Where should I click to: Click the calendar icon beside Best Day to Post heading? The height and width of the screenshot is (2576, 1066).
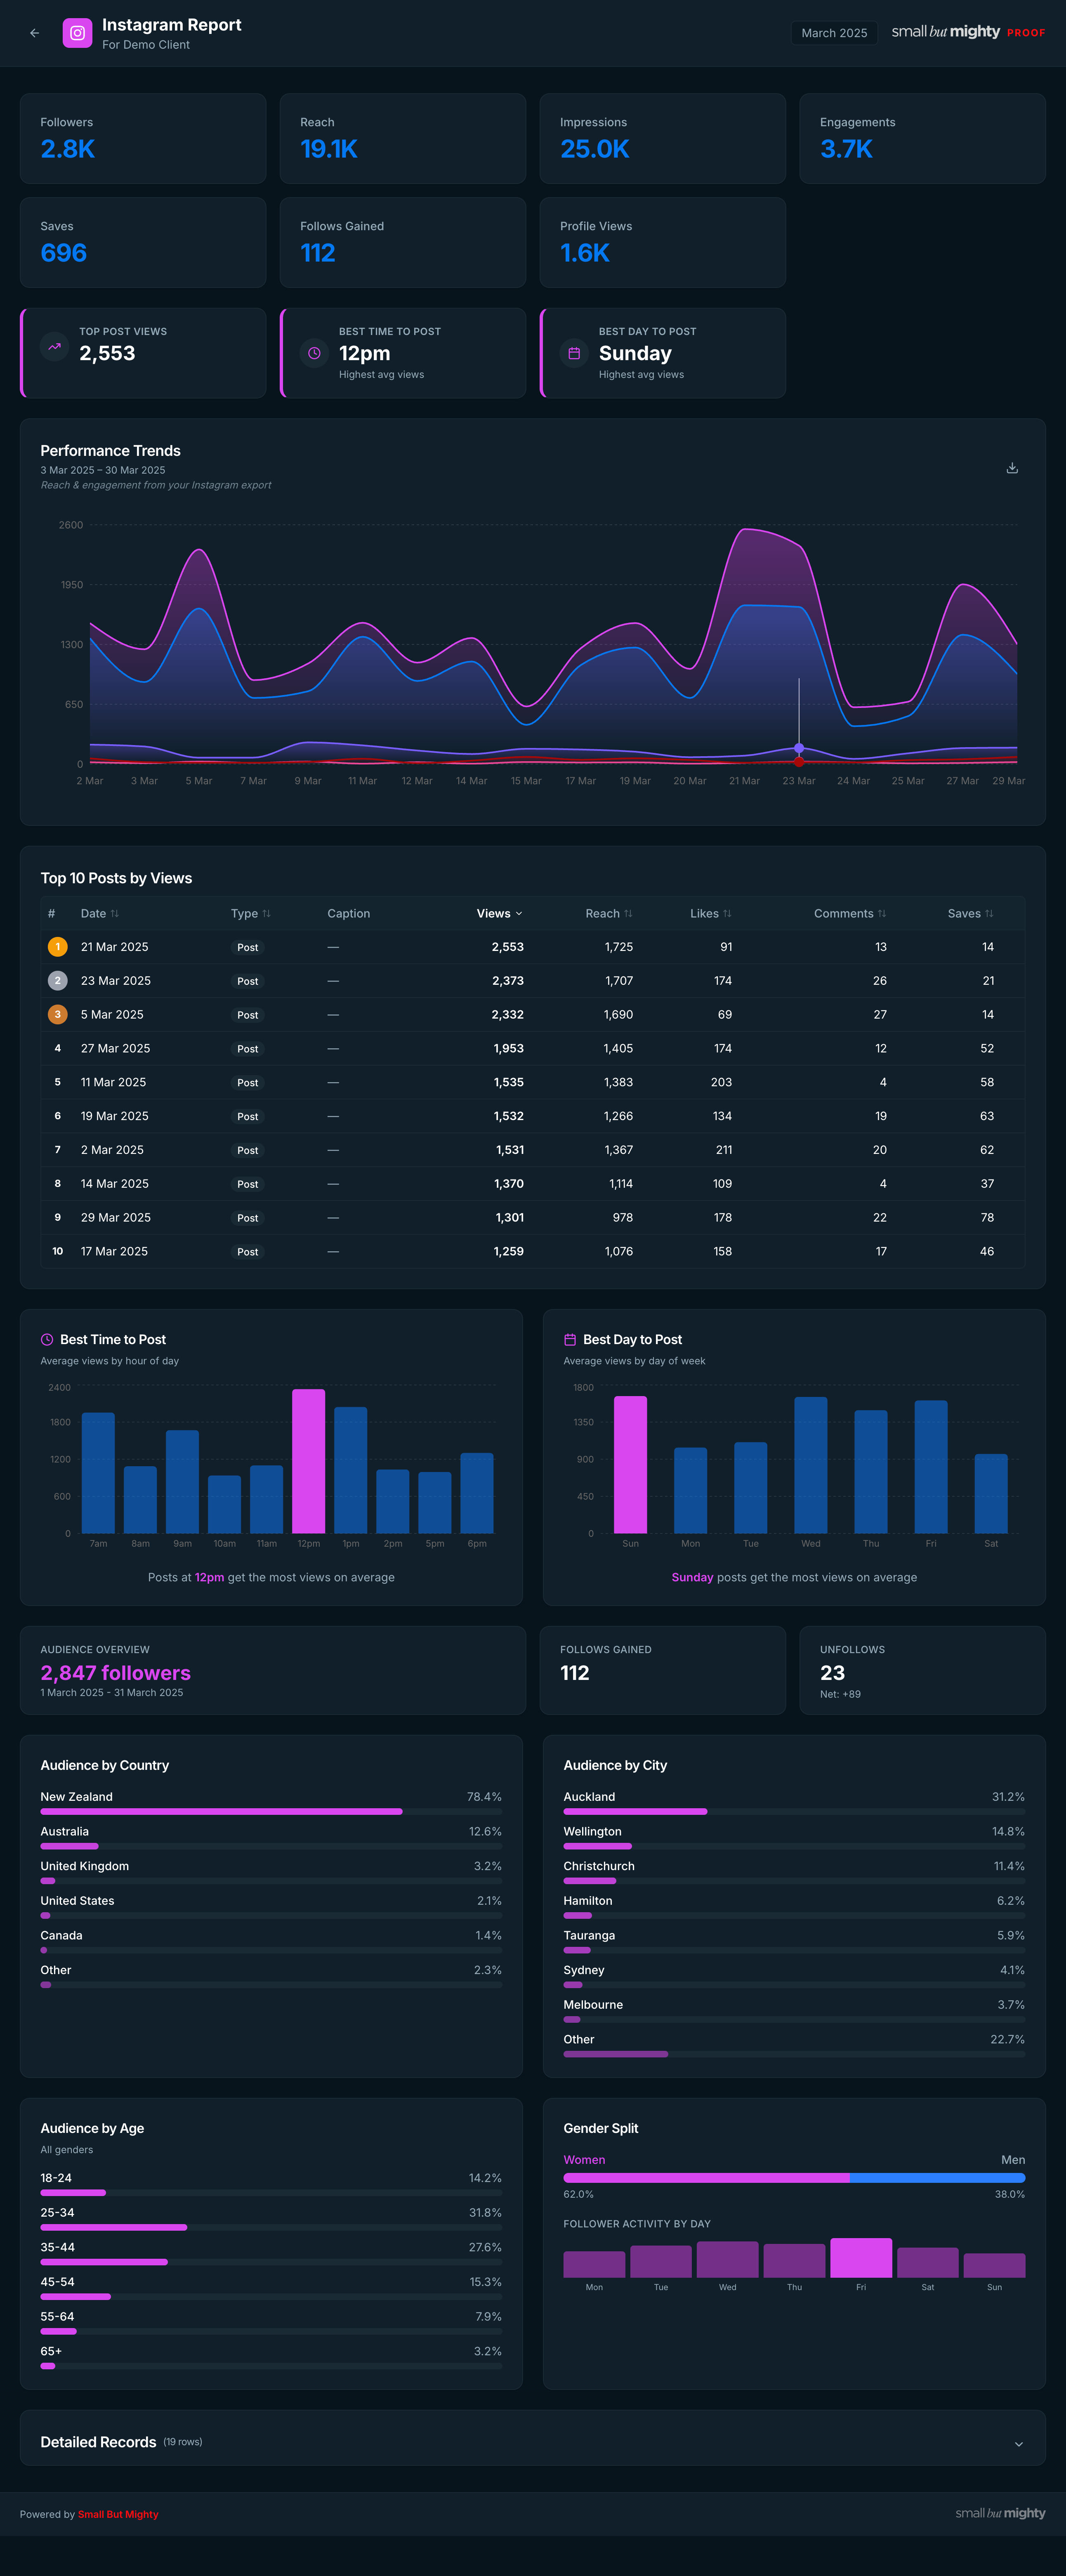pos(570,1339)
